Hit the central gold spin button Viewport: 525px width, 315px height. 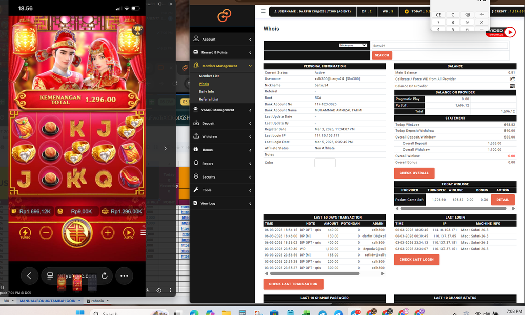pos(77,232)
